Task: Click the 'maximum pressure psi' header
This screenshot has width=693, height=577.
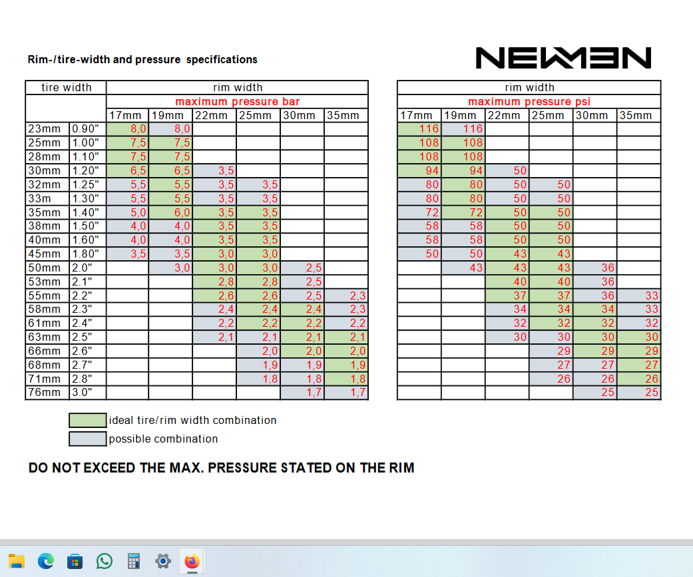Action: pos(529,102)
